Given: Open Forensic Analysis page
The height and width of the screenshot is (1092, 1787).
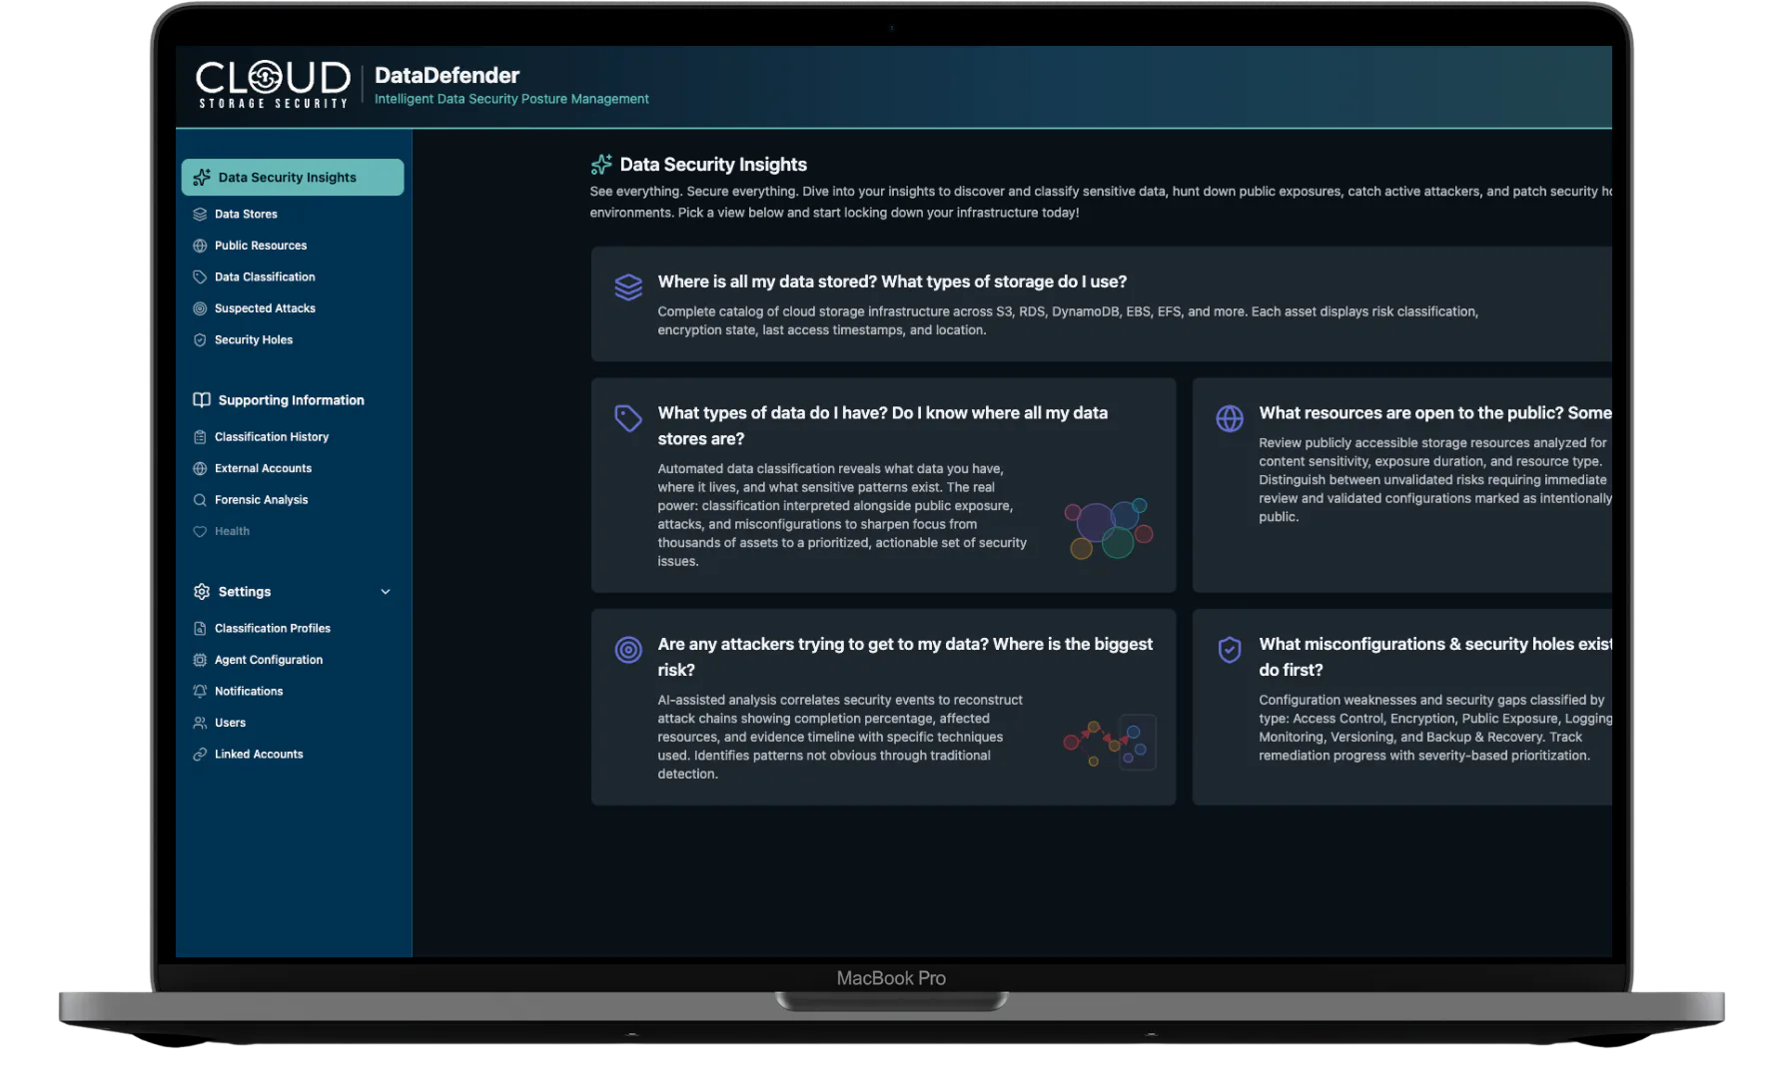Looking at the screenshot, I should click(x=261, y=500).
